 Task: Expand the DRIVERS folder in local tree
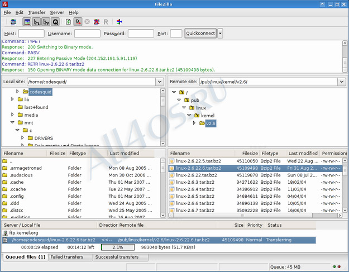point(22,138)
